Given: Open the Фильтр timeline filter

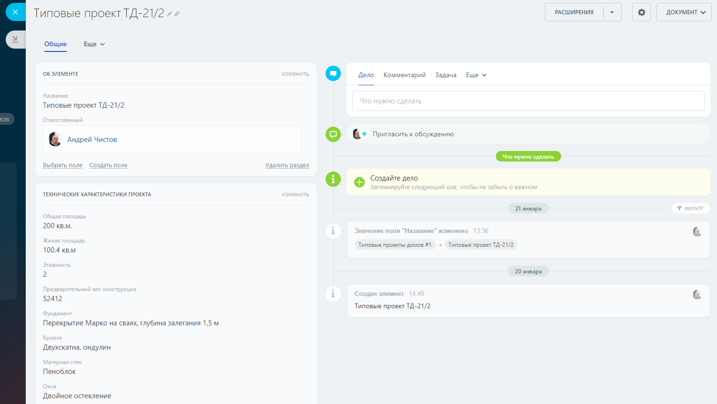Looking at the screenshot, I should [x=690, y=208].
